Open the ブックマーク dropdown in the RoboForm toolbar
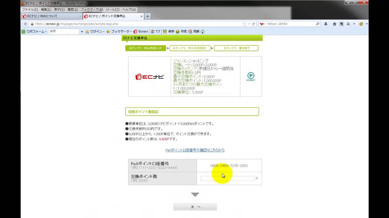Screen dimensions: 389x218 point(119,31)
